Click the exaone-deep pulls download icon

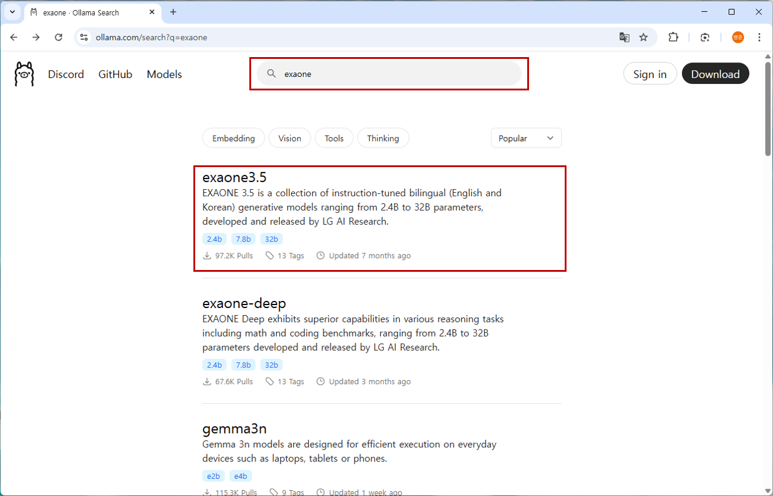[207, 382]
